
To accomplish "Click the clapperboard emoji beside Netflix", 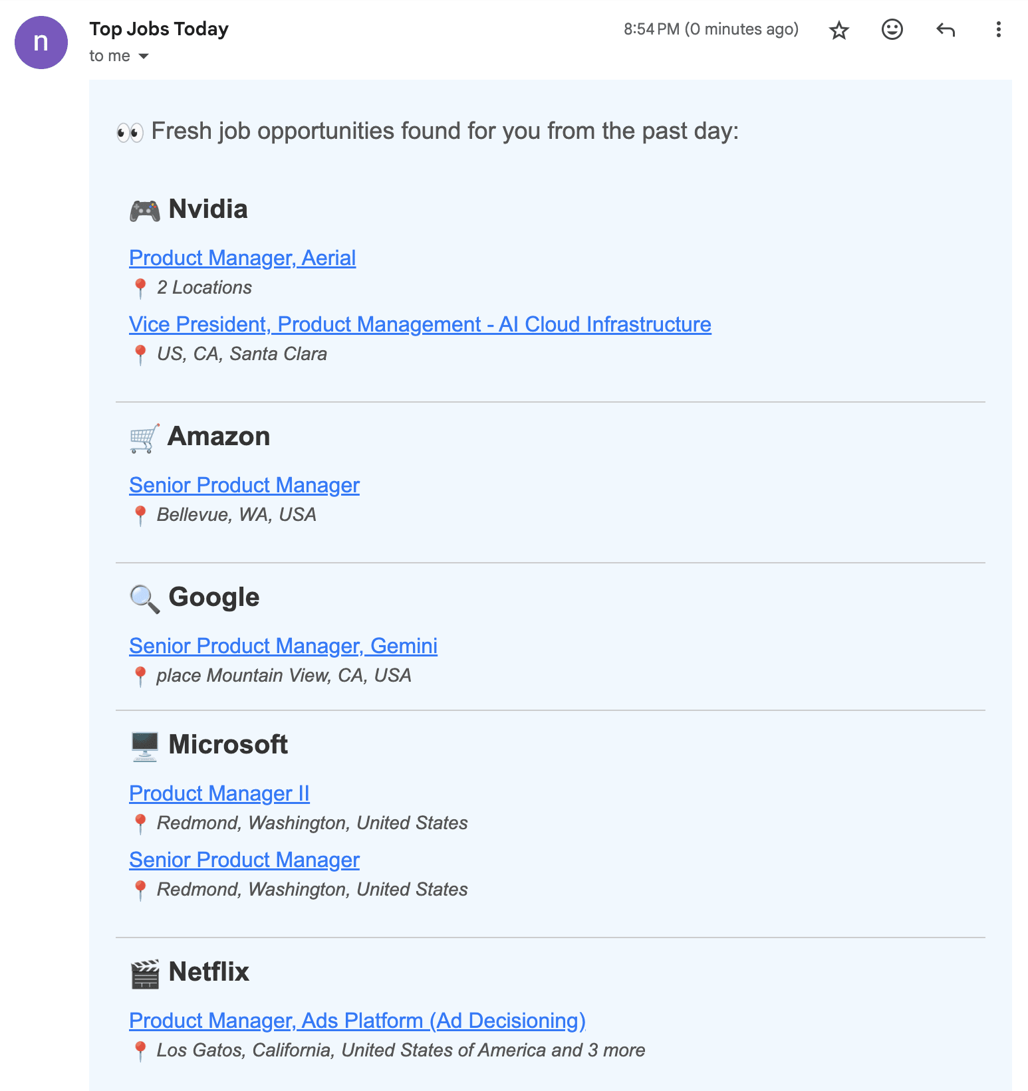I will (x=144, y=973).
